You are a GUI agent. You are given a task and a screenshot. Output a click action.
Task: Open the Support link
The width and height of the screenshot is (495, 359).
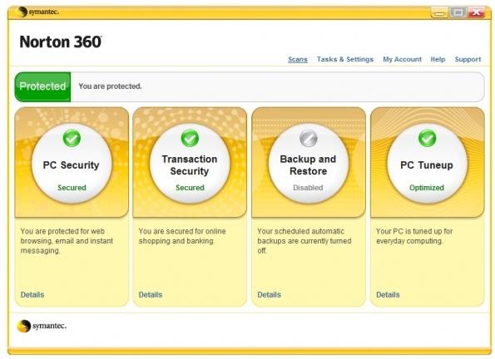click(x=468, y=59)
